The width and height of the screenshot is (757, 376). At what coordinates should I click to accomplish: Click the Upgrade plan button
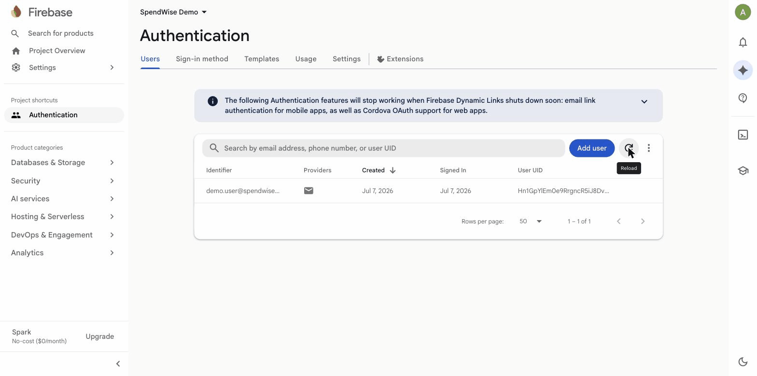point(100,336)
